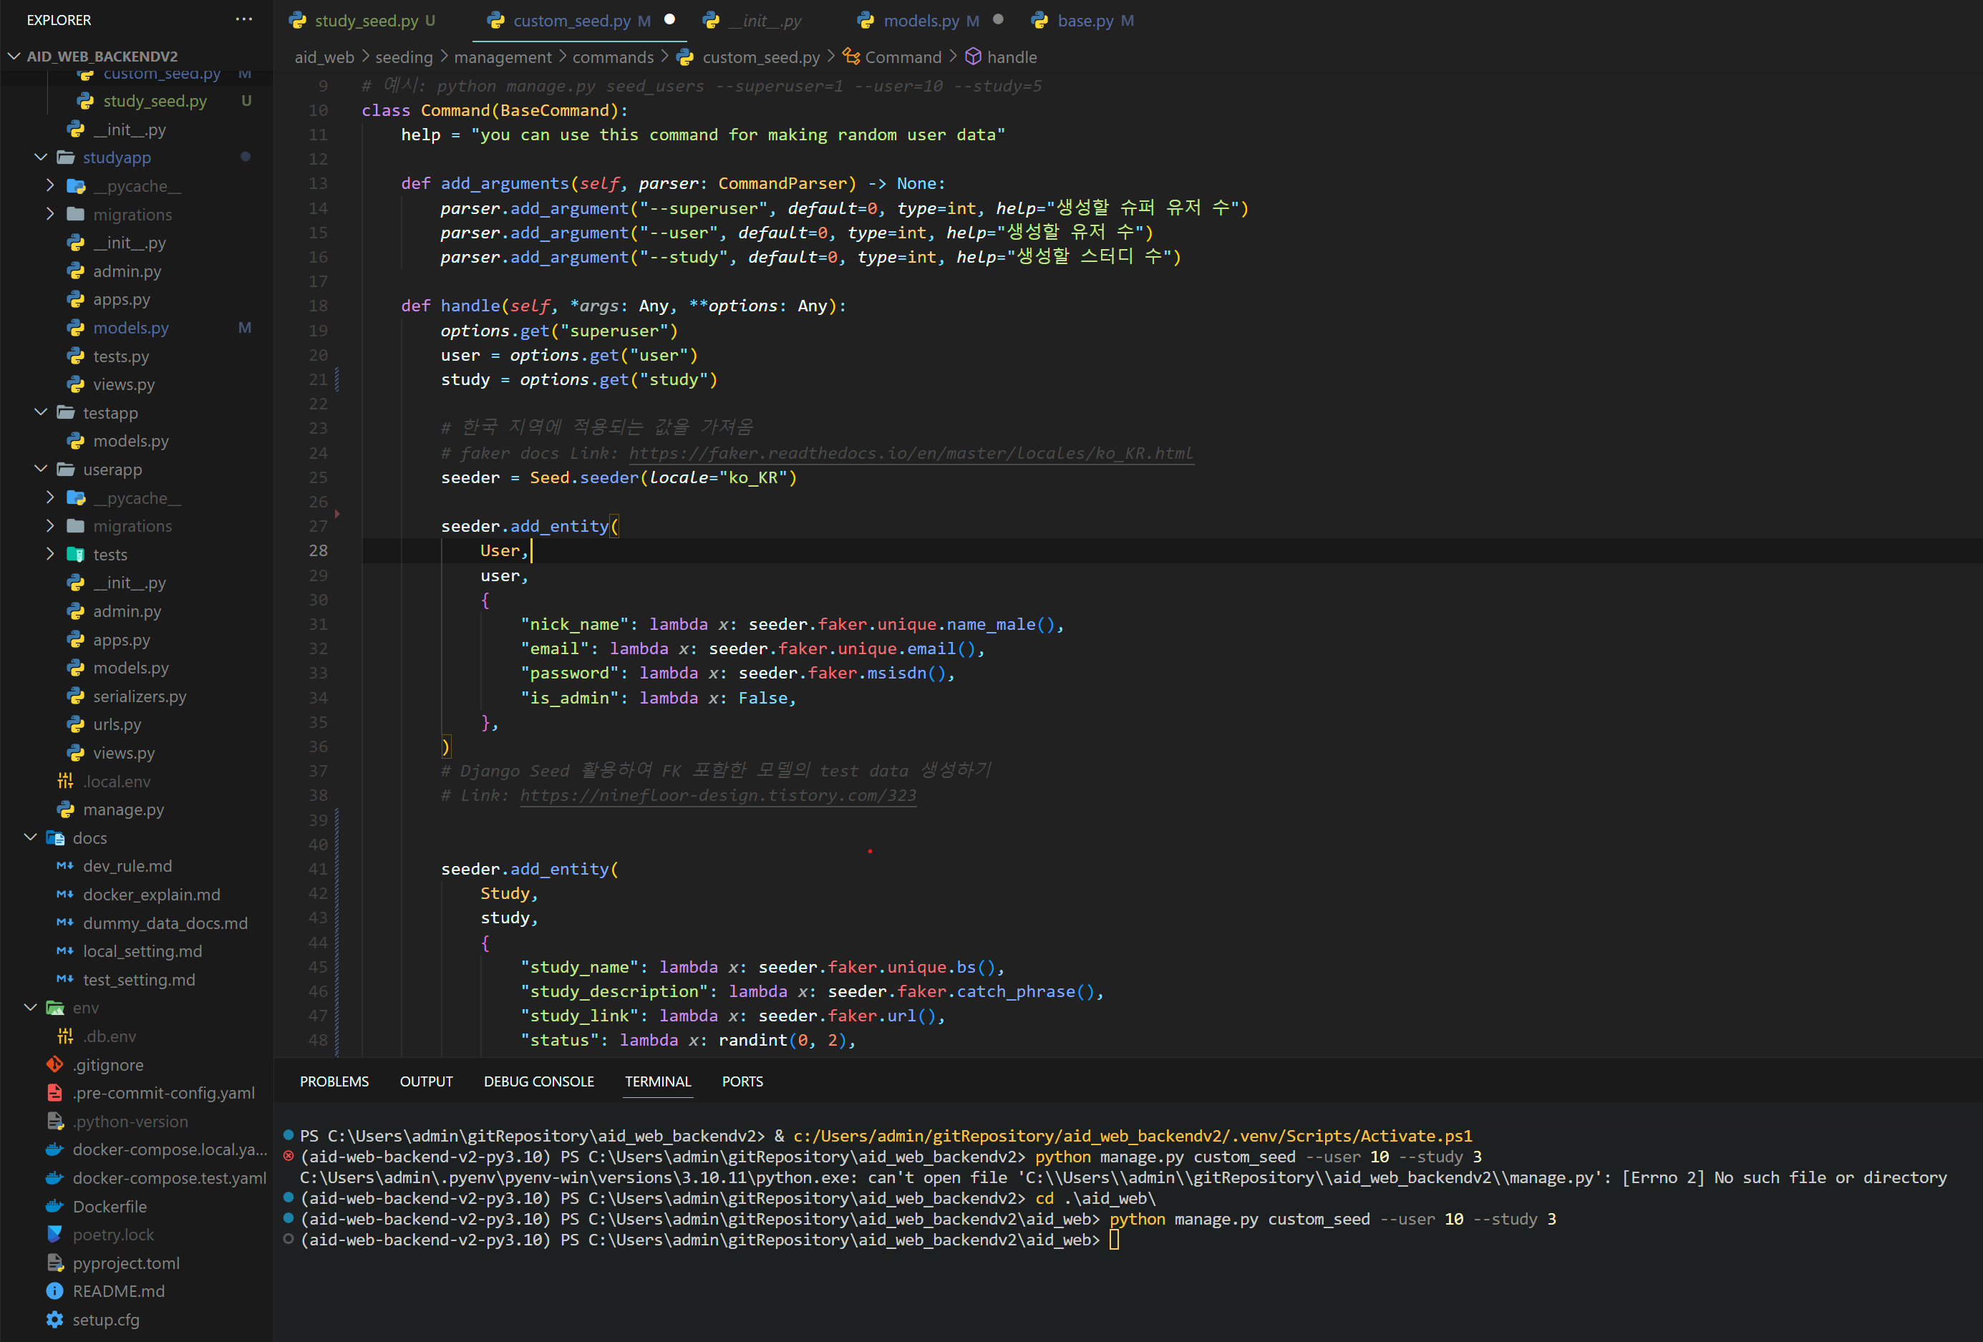Expand the tests folder in userapp
1983x1342 pixels.
(x=50, y=554)
